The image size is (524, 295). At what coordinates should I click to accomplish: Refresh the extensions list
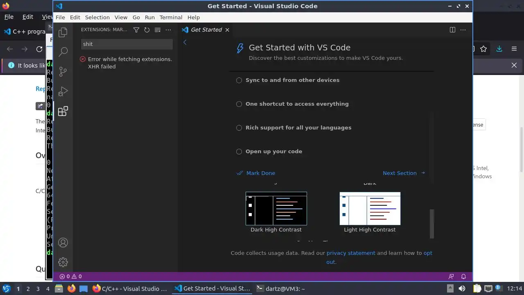(x=147, y=29)
